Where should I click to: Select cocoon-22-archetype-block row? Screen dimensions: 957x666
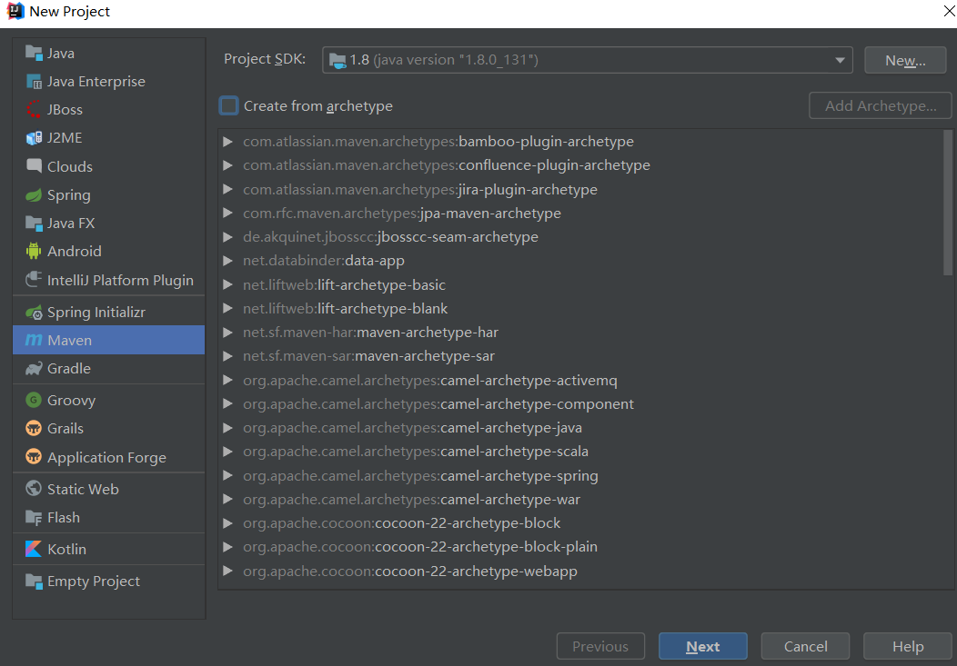[x=580, y=522]
